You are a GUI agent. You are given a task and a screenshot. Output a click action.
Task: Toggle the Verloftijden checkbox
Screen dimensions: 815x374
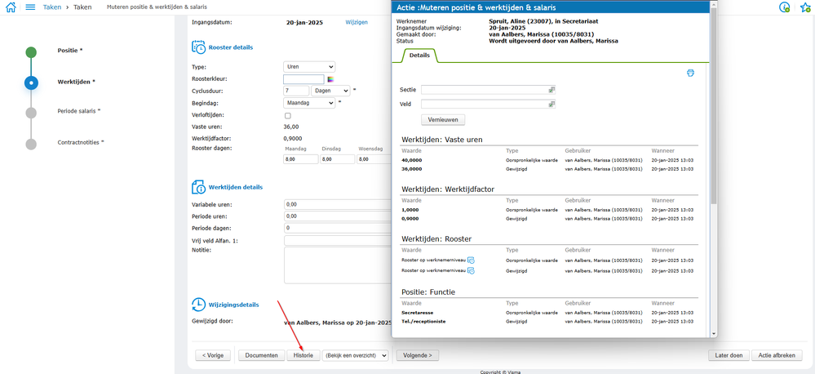pos(287,116)
